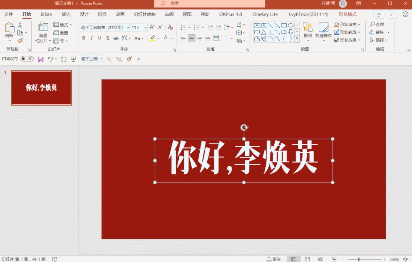Click slide 1 thumbnail in slide panel
This screenshot has width=412, height=262.
[41, 88]
